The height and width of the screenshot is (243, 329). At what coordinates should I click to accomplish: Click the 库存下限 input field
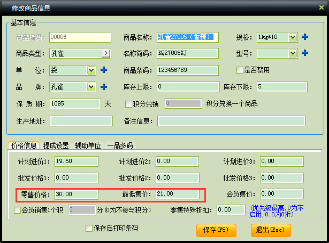pos(282,87)
